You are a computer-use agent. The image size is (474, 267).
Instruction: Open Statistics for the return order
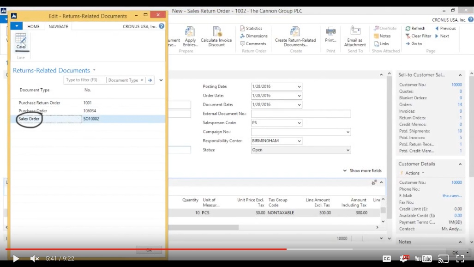(x=251, y=28)
